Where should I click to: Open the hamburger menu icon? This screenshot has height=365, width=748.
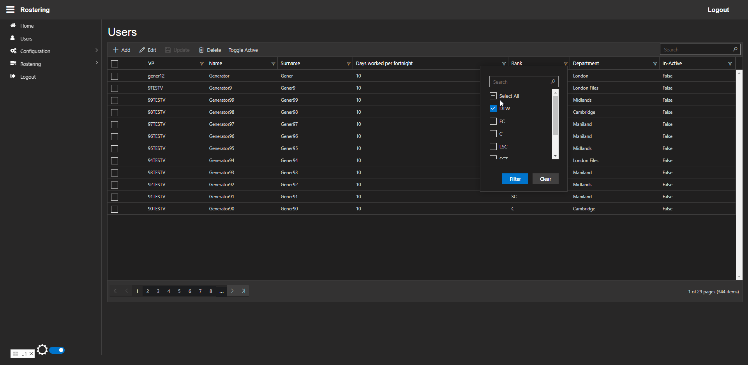tap(10, 10)
